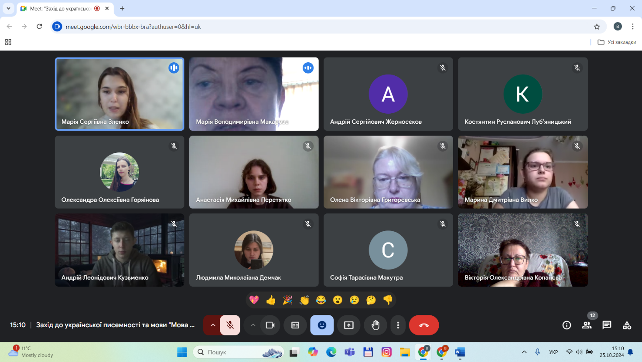The width and height of the screenshot is (642, 362).
Task: Show the participants list panel
Action: click(587, 325)
